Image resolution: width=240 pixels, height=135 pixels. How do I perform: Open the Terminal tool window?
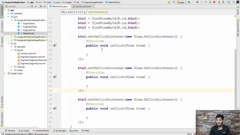pos(10,131)
